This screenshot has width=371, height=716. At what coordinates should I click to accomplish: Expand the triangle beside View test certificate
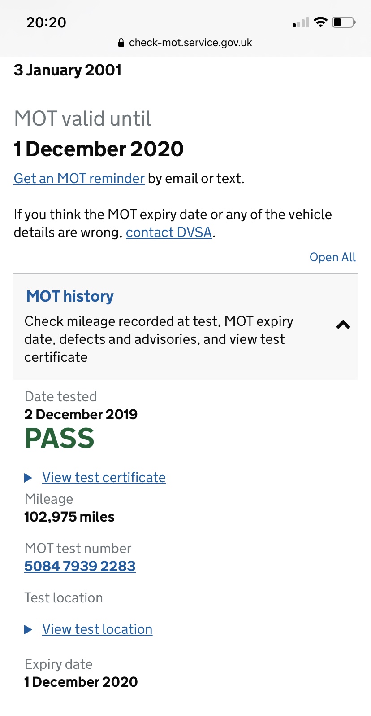tap(28, 478)
